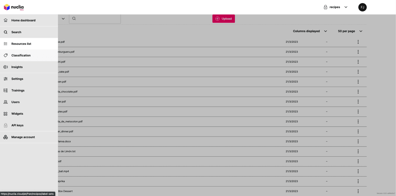Open the Insights panel
This screenshot has width=396, height=196.
(x=17, y=67)
